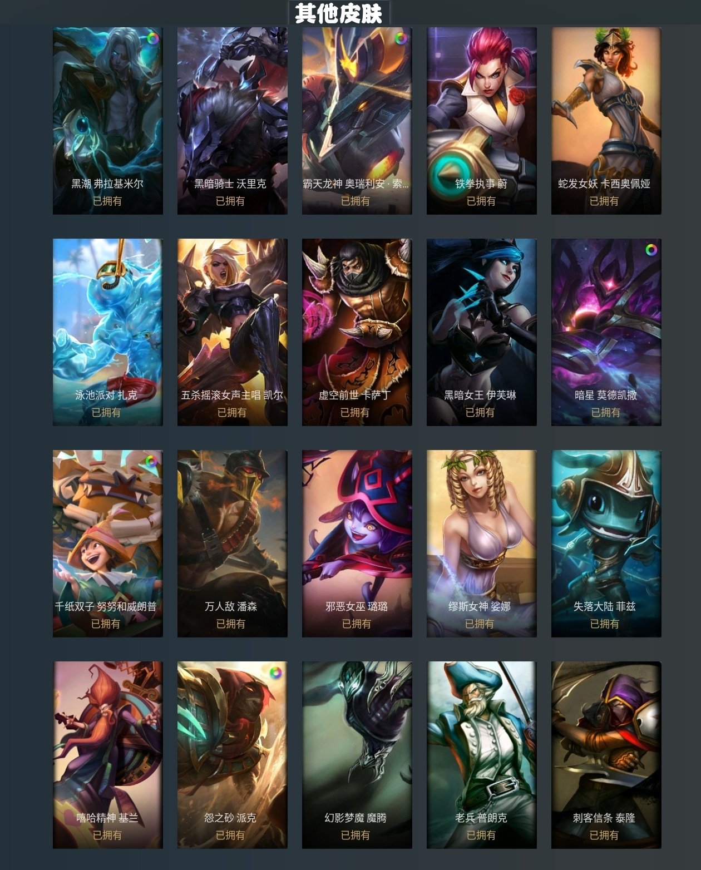Open the 万人敌 潘森 skin card
The width and height of the screenshot is (701, 870).
233,543
